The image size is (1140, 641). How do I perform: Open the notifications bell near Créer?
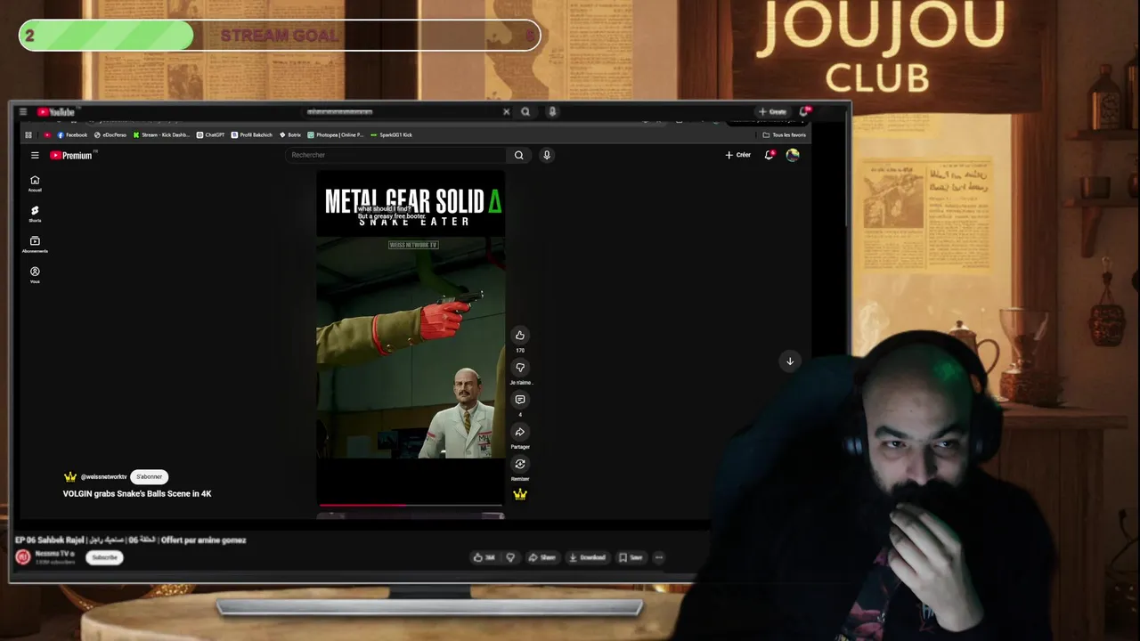click(x=769, y=155)
